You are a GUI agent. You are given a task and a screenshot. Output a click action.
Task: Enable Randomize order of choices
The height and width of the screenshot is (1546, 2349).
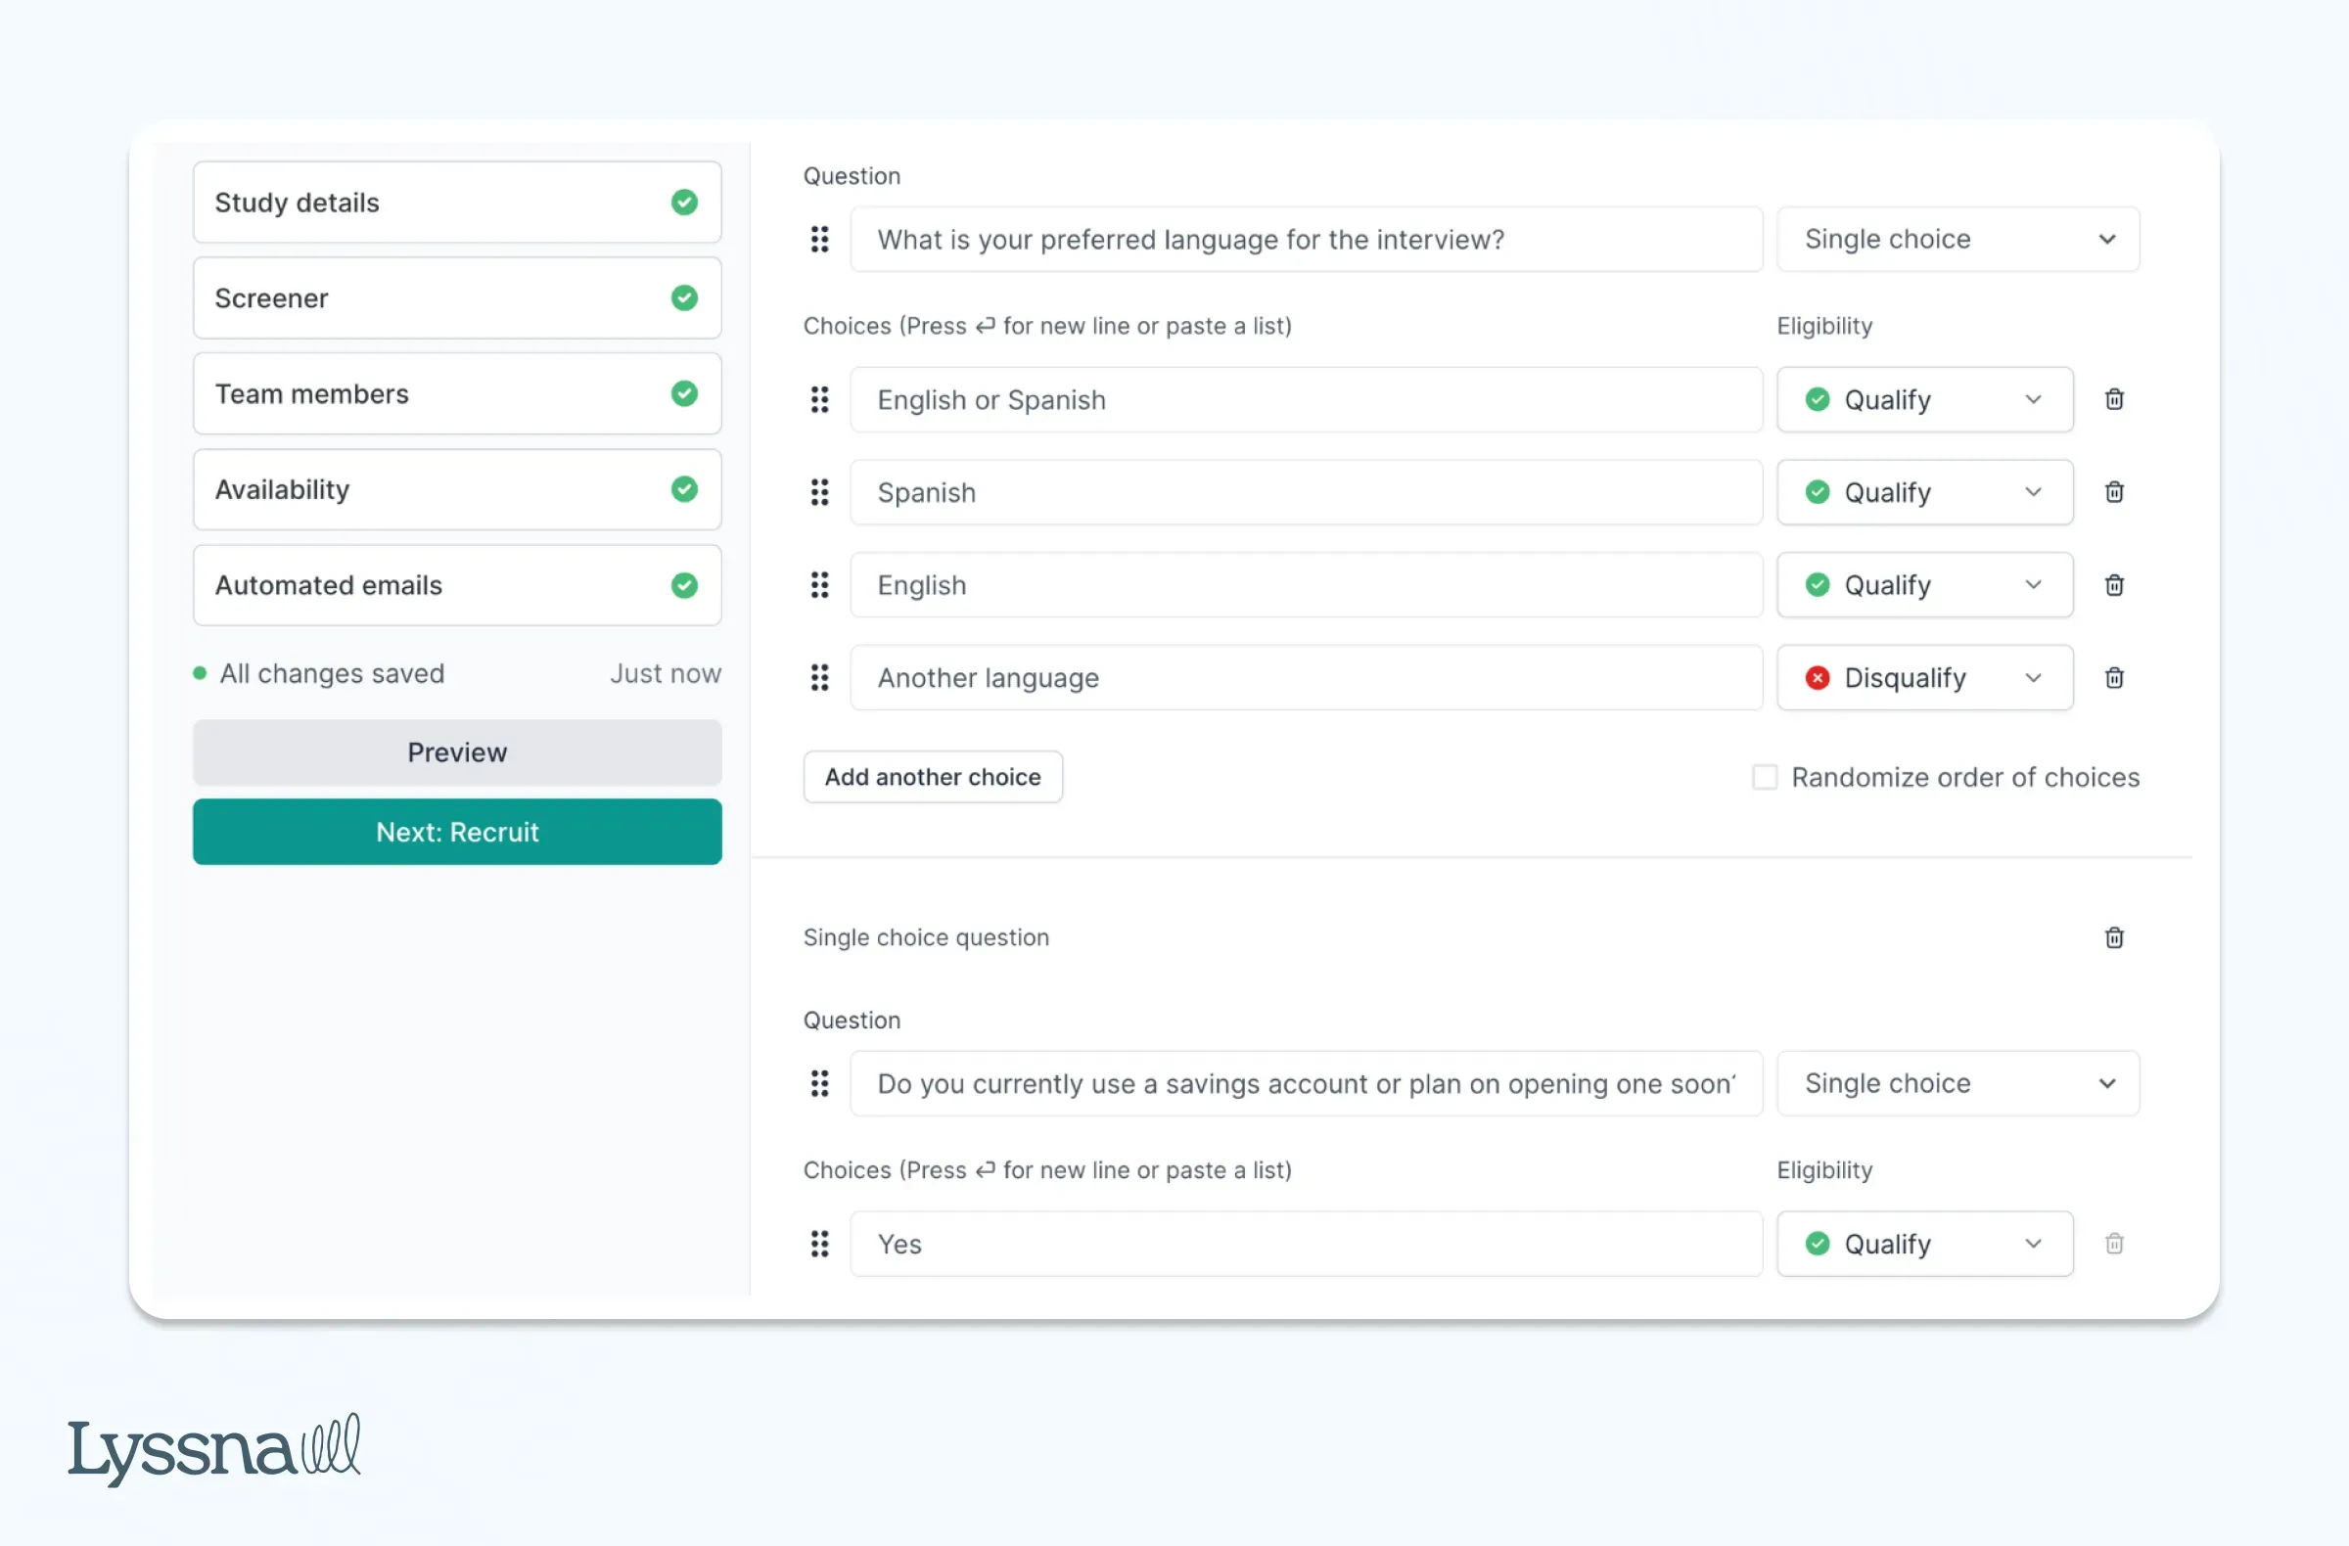tap(1765, 777)
